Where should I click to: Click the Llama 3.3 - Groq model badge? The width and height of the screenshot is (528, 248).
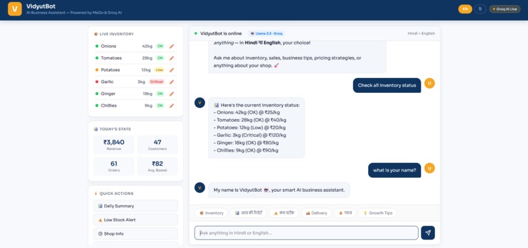(x=266, y=33)
